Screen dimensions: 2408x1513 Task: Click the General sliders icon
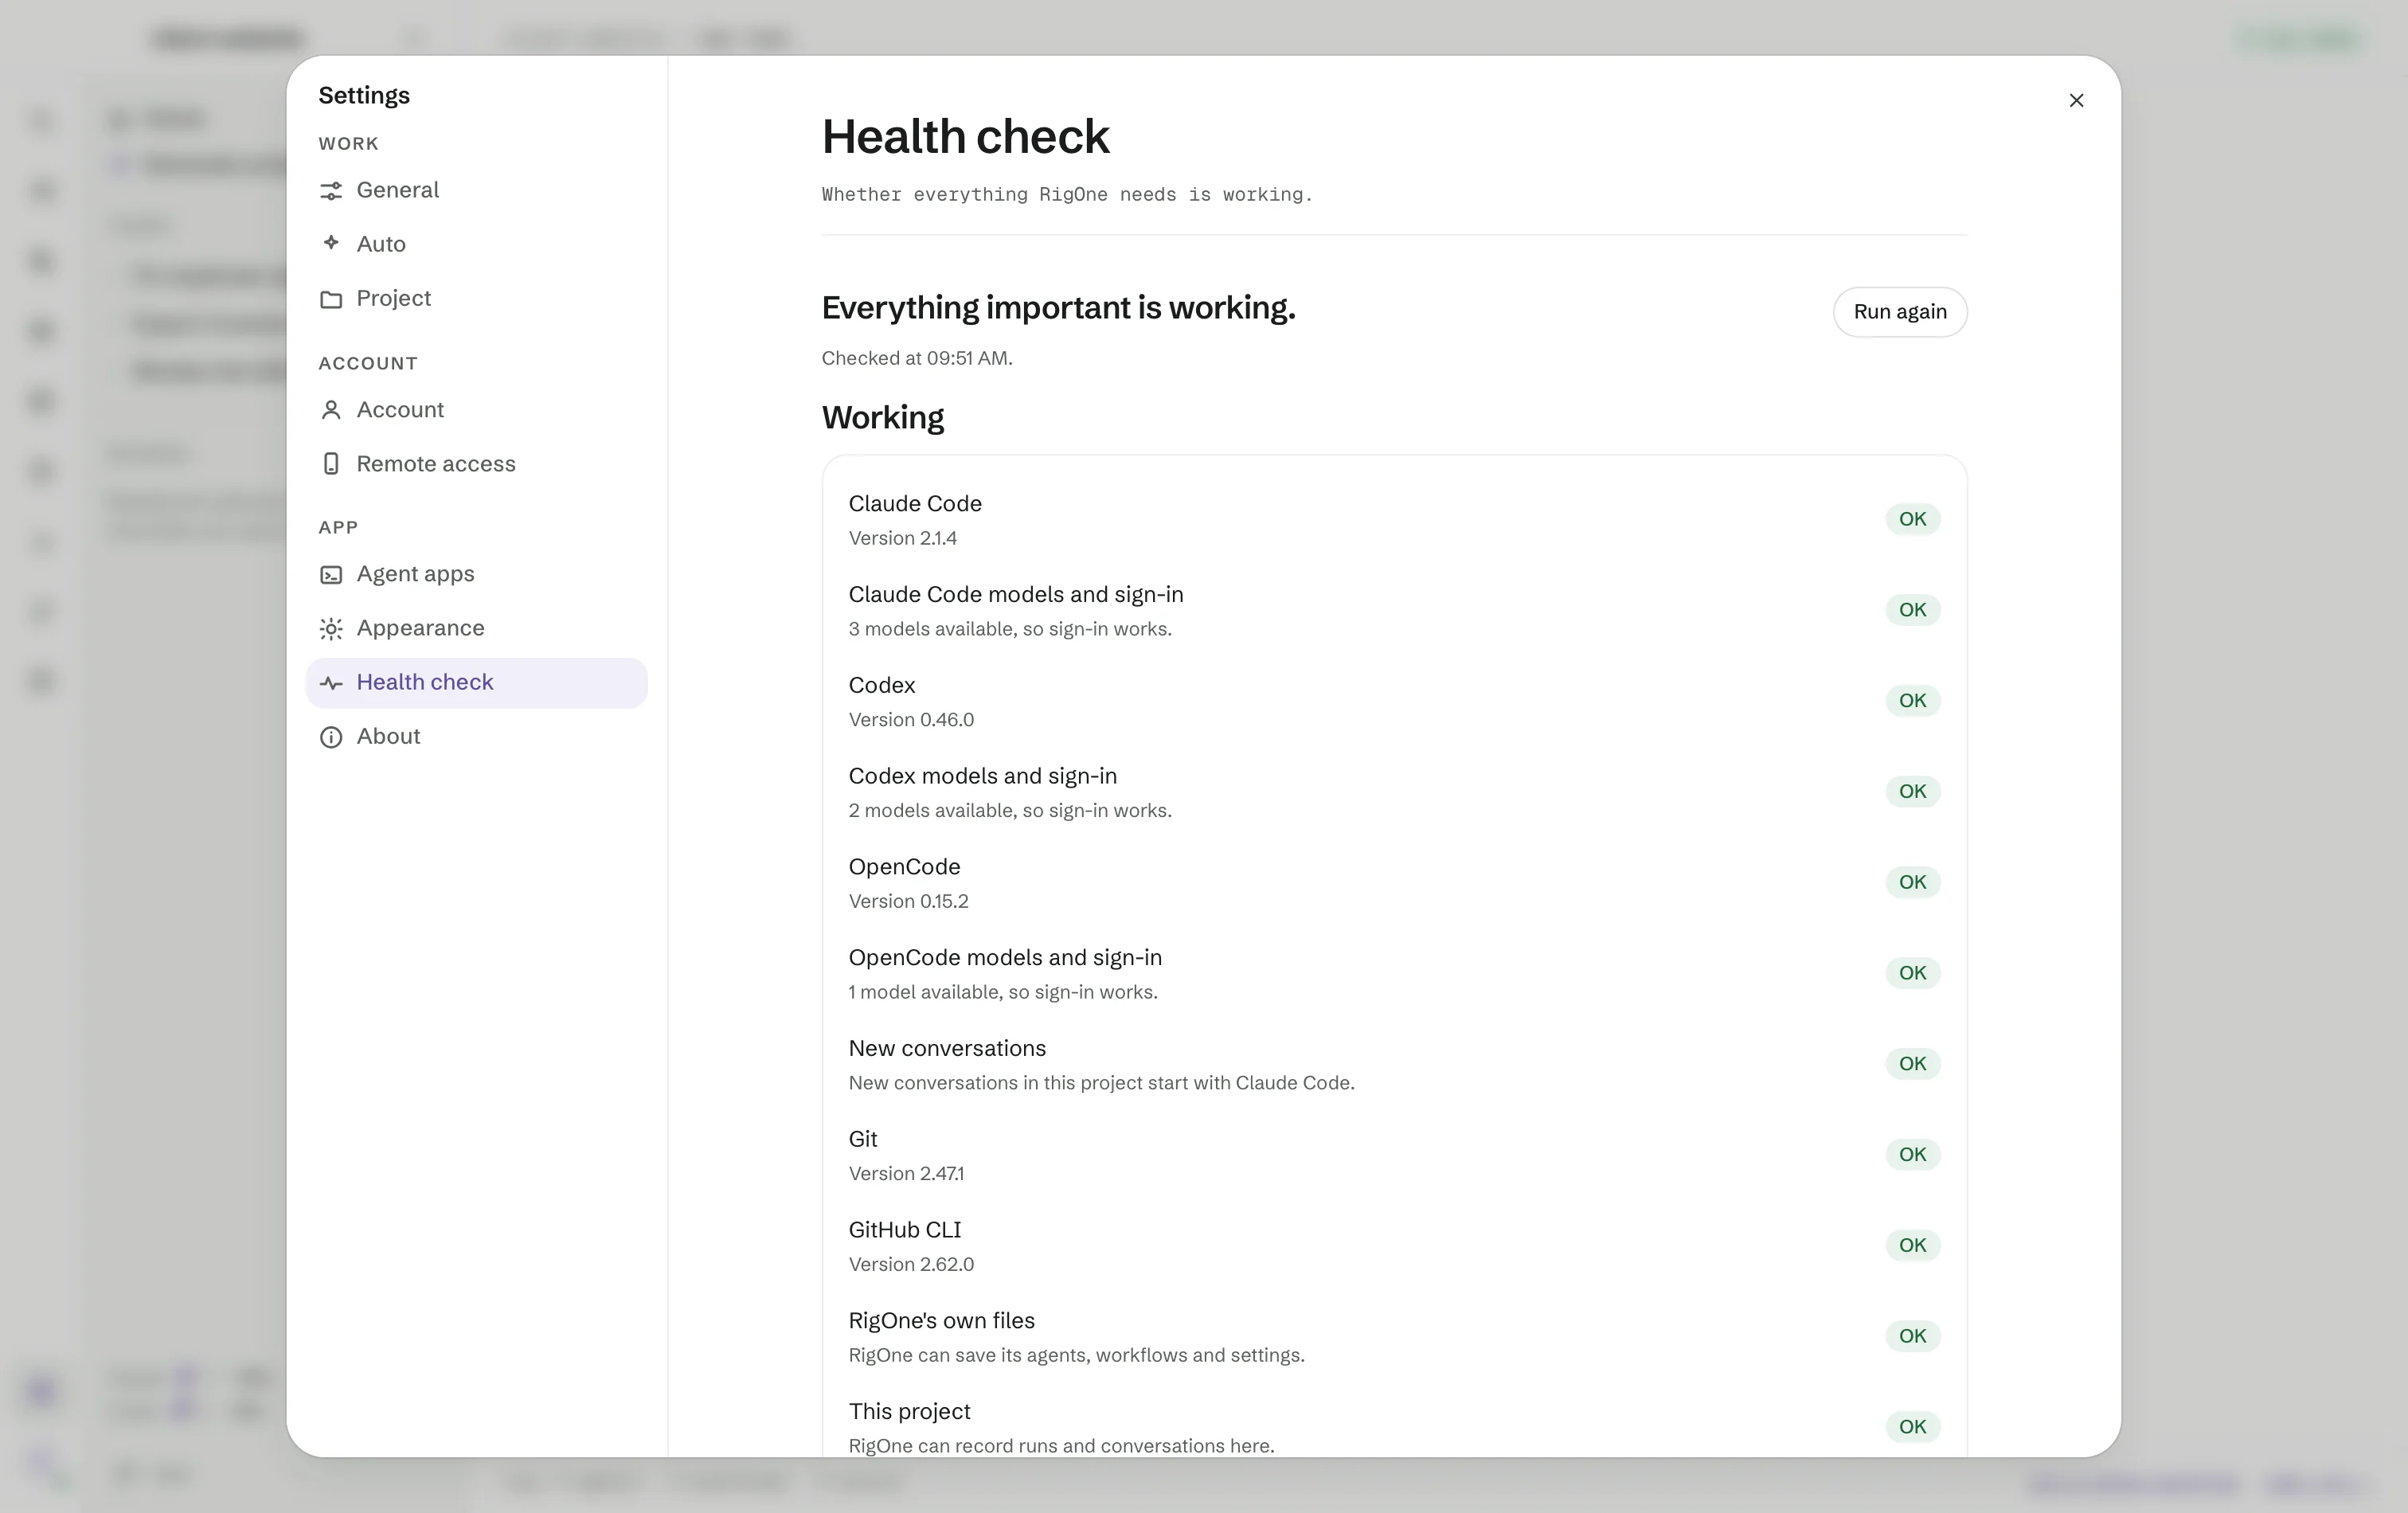331,190
